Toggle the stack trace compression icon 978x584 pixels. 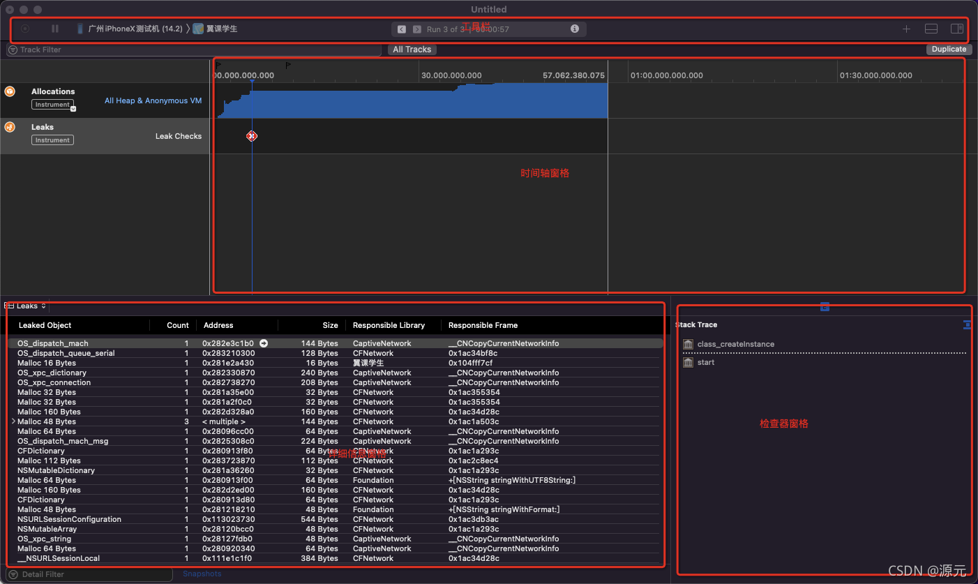pos(967,324)
